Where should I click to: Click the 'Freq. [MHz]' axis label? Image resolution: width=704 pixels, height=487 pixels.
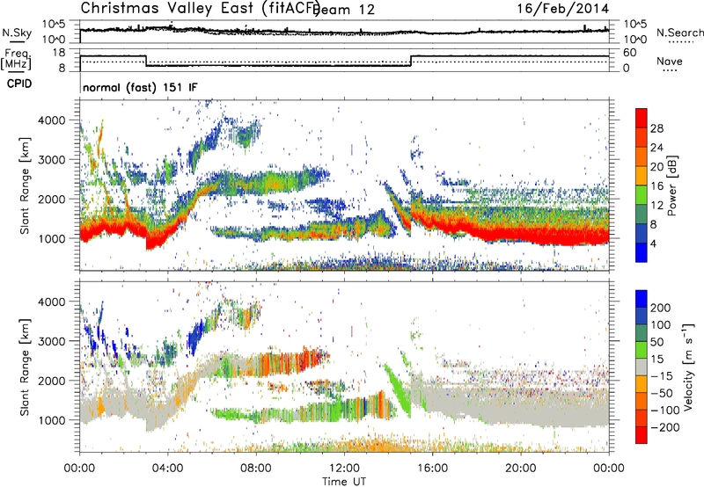pos(16,59)
